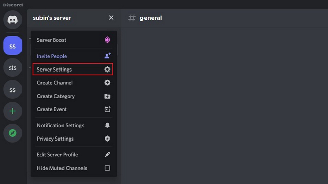Close the server dropdown menu X

point(111,18)
